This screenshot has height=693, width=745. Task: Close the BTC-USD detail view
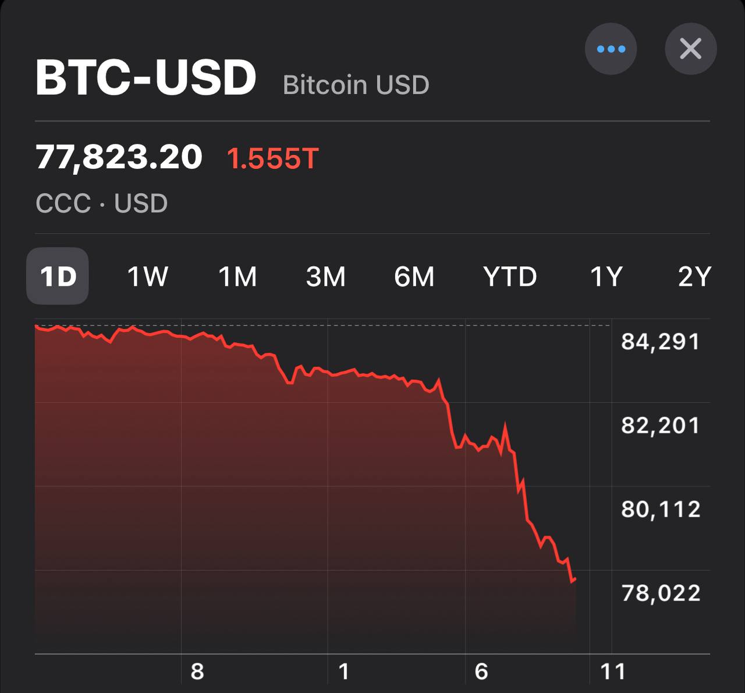click(x=690, y=49)
